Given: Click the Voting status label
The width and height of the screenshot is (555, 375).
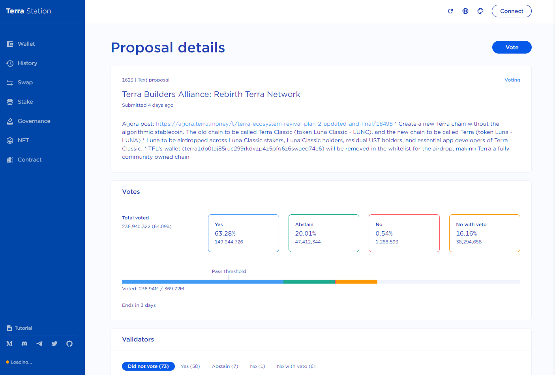Looking at the screenshot, I should 512,80.
